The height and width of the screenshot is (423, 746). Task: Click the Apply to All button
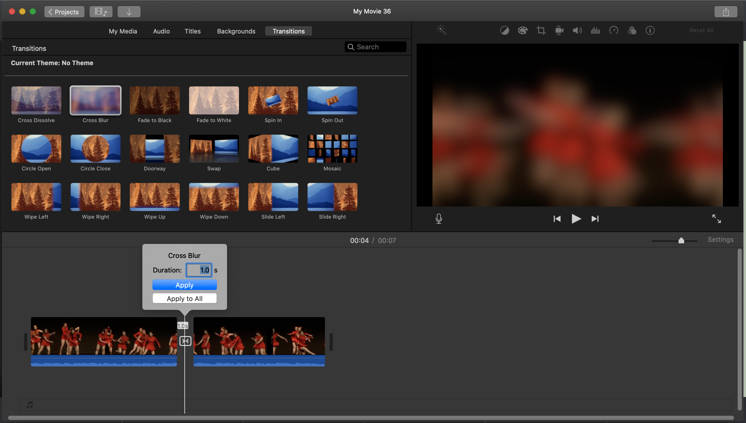[x=184, y=299]
